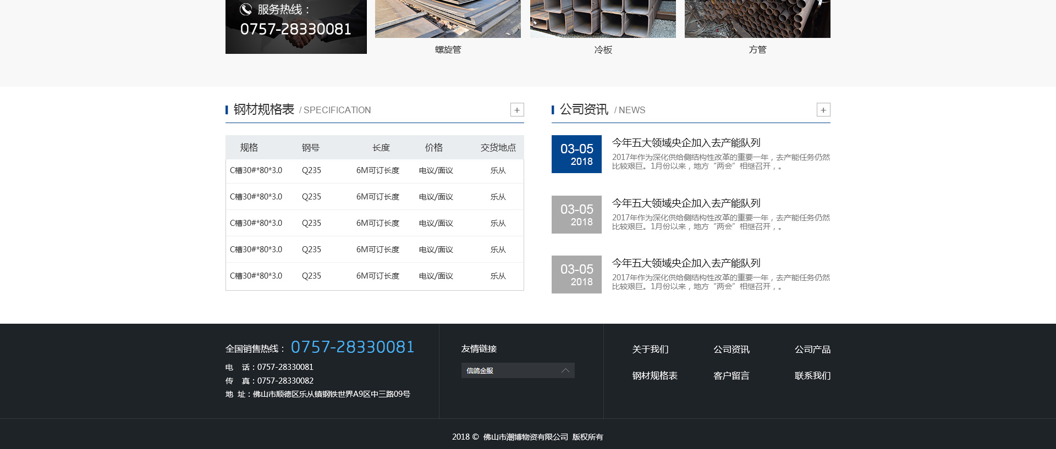Expand the 友情链接 dropdown arrow
Screen dimensions: 1056x449
point(565,370)
